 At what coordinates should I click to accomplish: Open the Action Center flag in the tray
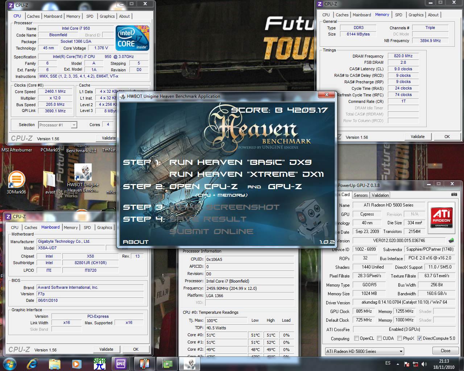tap(407, 364)
